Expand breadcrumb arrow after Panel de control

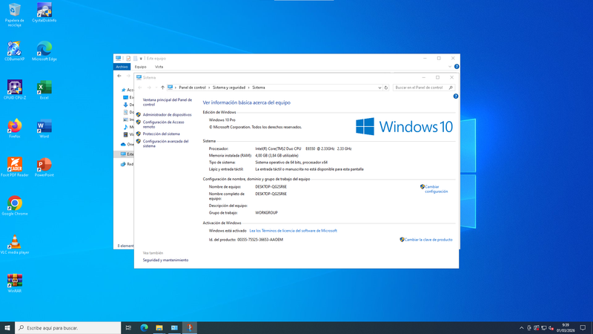coord(209,88)
